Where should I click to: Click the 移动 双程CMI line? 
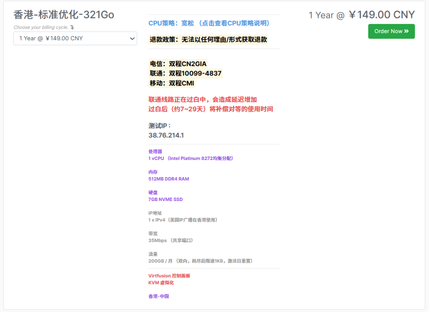coord(172,83)
